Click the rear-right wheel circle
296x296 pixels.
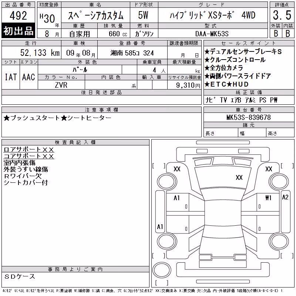[x=279, y=241]
